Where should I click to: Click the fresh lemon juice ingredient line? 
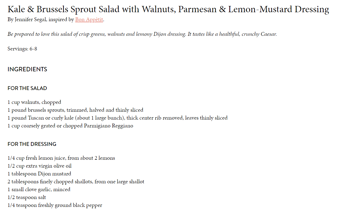pos(61,158)
